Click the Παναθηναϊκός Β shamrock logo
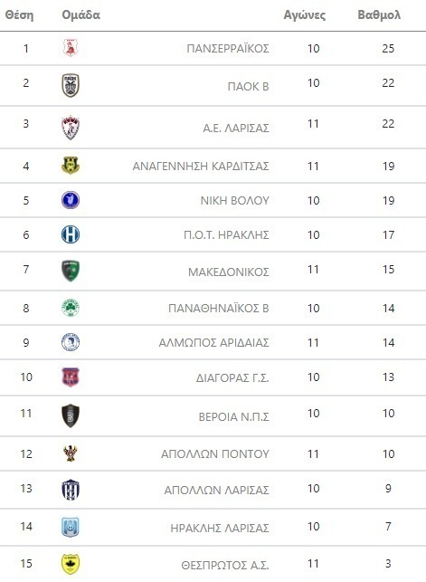This screenshot has width=426, height=582. point(71,308)
